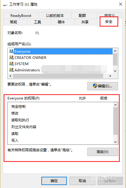Open the 共享 tab
The height and width of the screenshot is (188, 126).
pos(85,22)
